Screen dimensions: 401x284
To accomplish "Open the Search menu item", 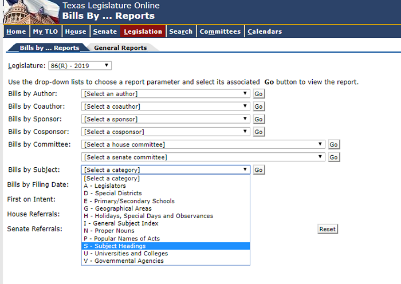I will point(181,31).
